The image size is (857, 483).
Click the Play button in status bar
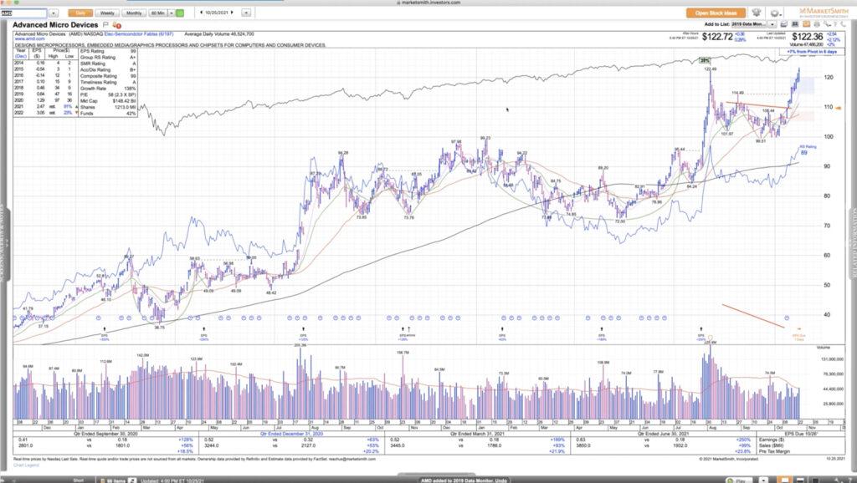(x=739, y=480)
